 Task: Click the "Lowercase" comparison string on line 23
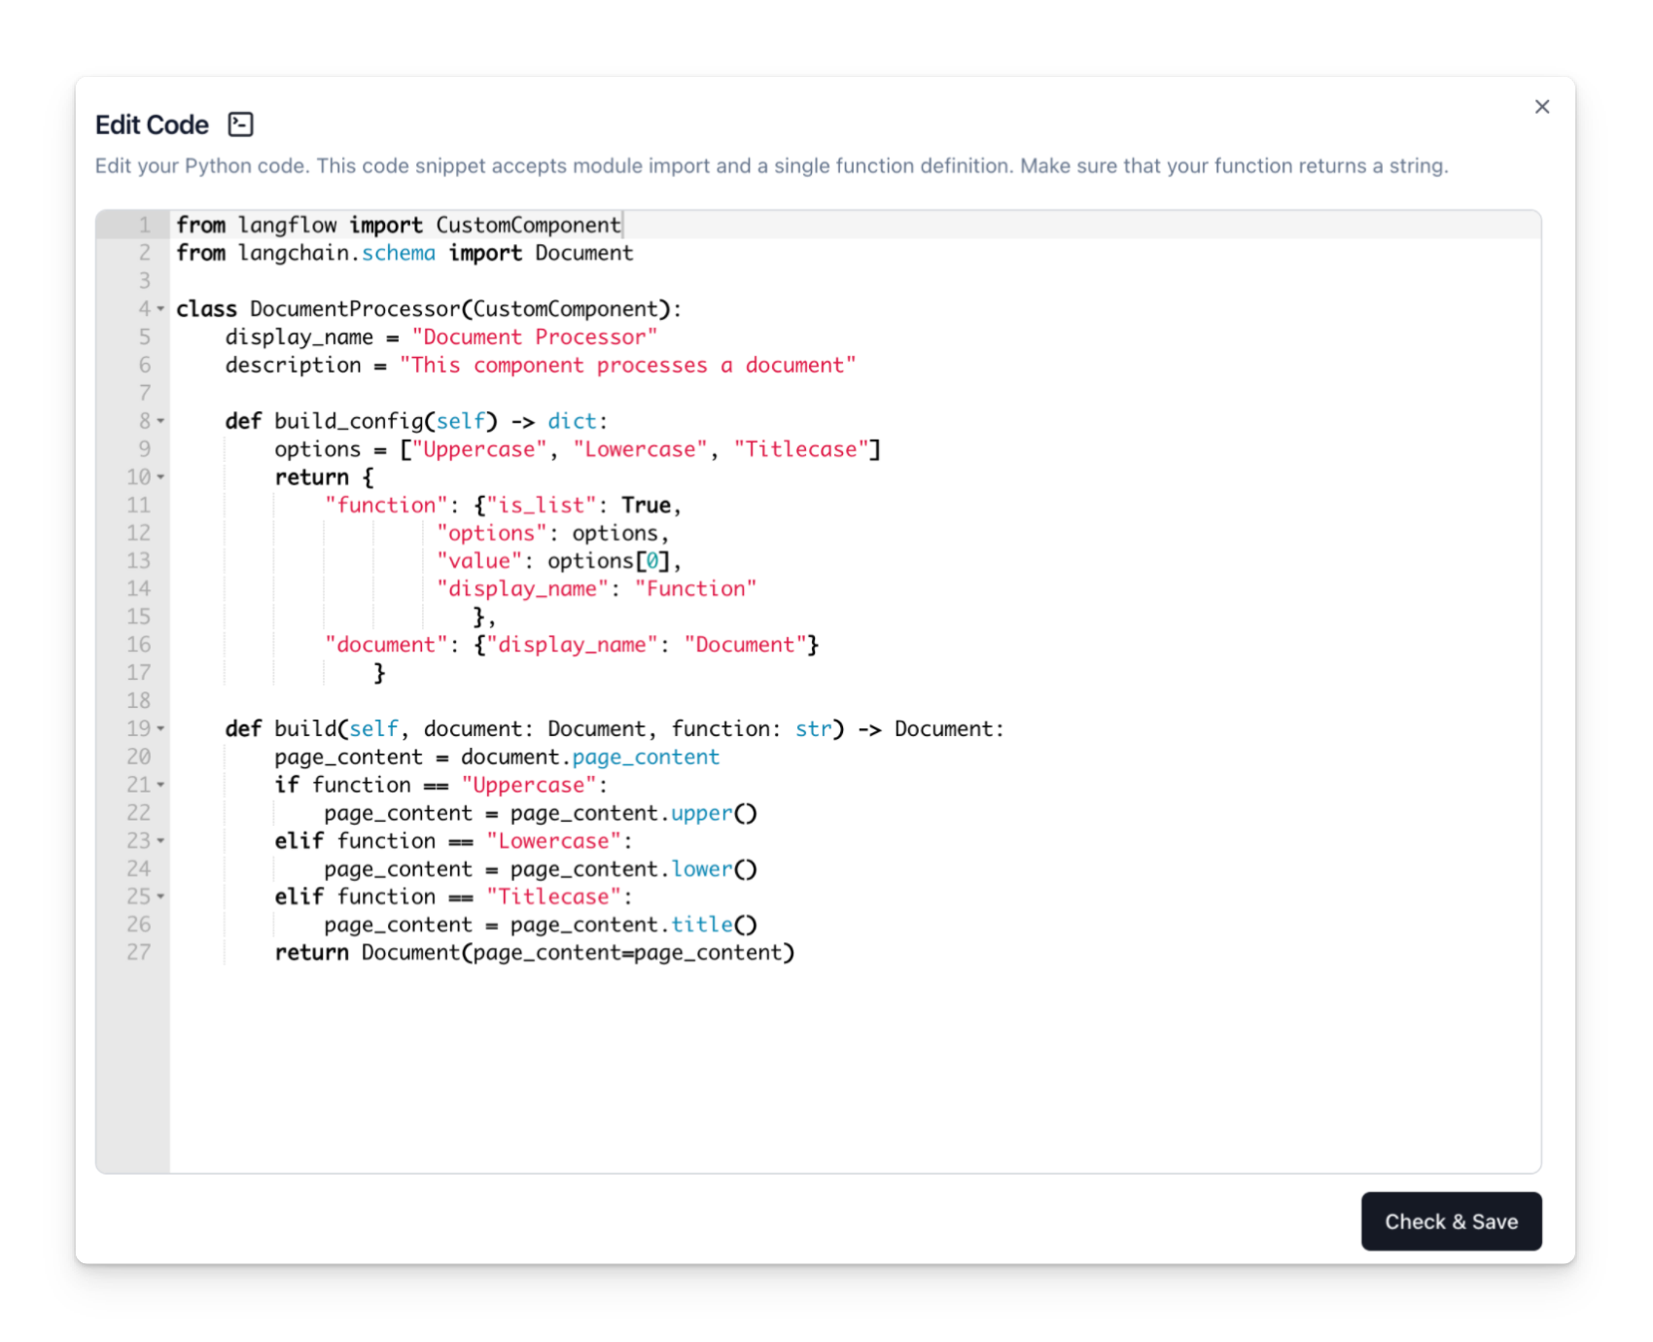click(554, 841)
